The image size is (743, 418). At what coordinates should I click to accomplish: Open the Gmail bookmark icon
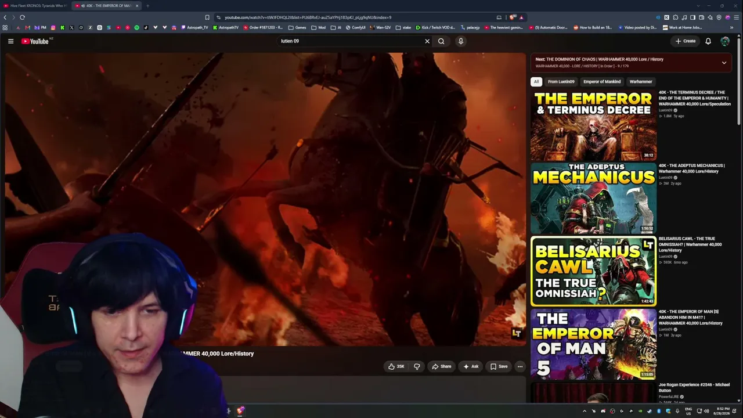(27, 27)
